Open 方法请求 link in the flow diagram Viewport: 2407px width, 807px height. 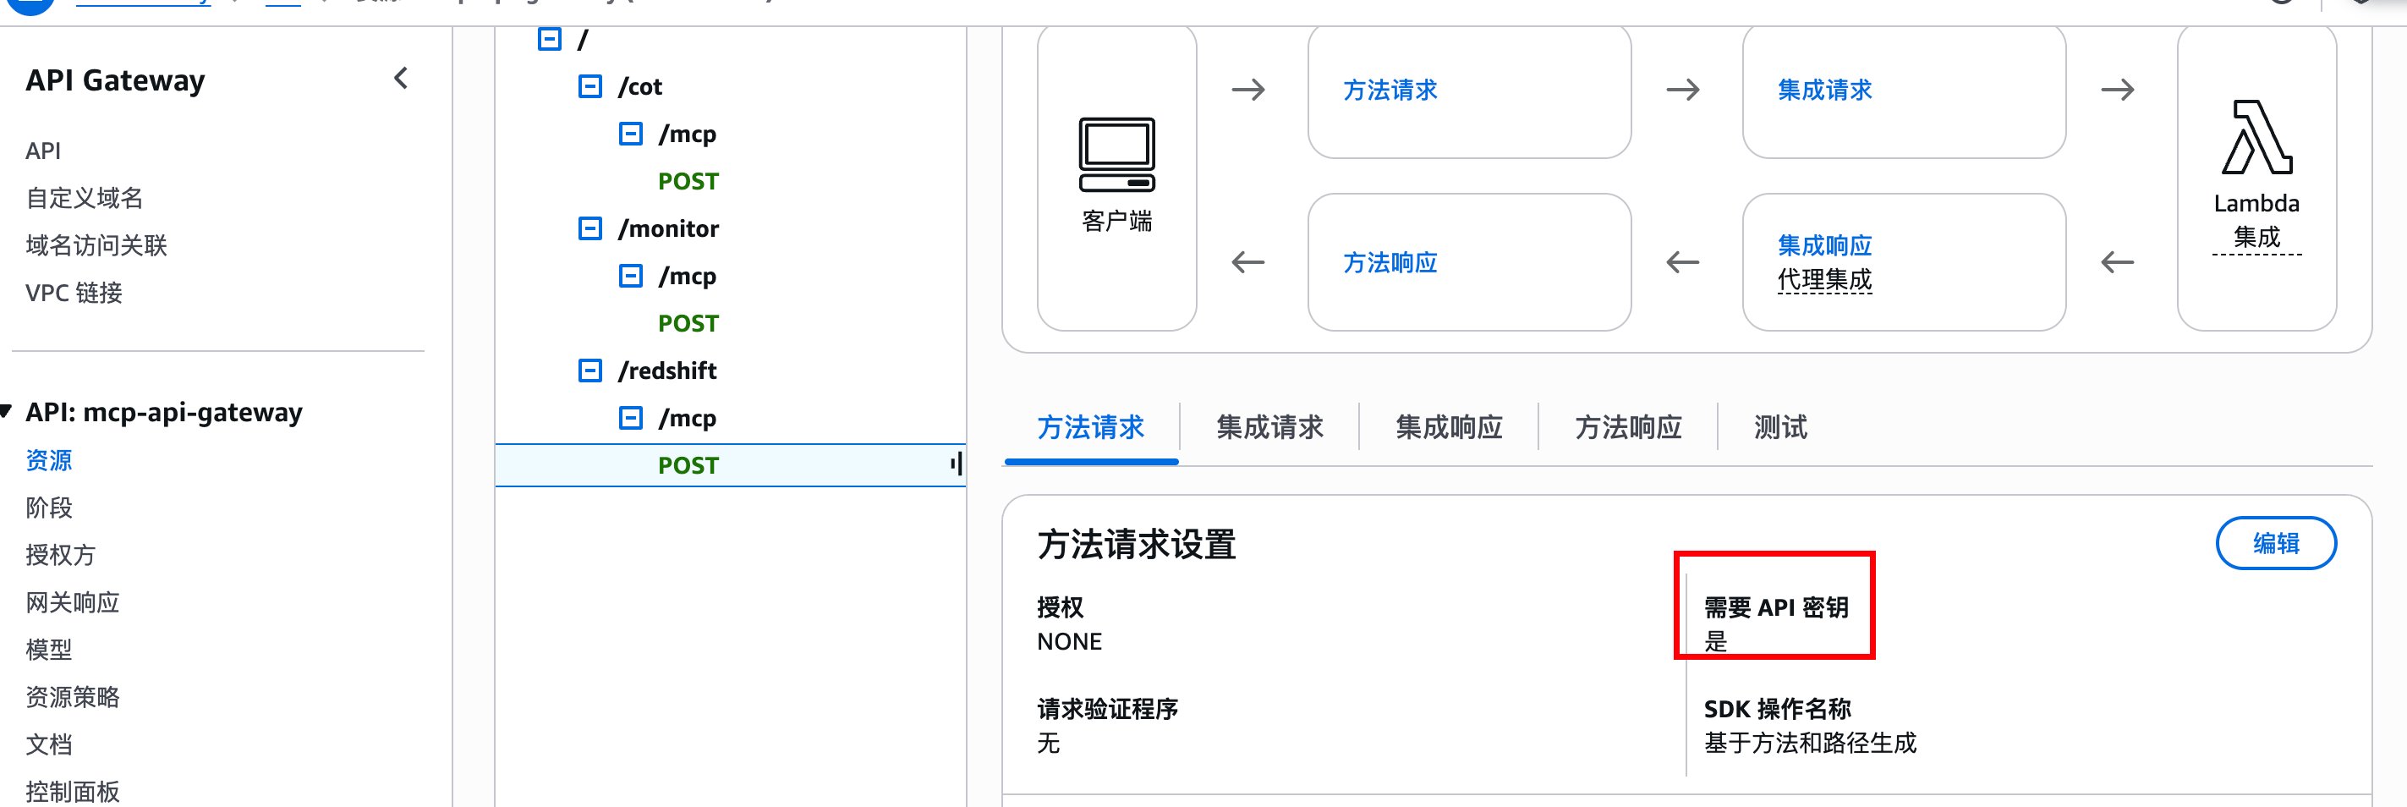tap(1390, 90)
